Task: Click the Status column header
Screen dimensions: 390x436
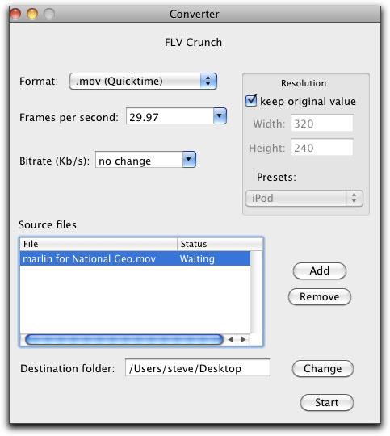Action: click(220, 244)
